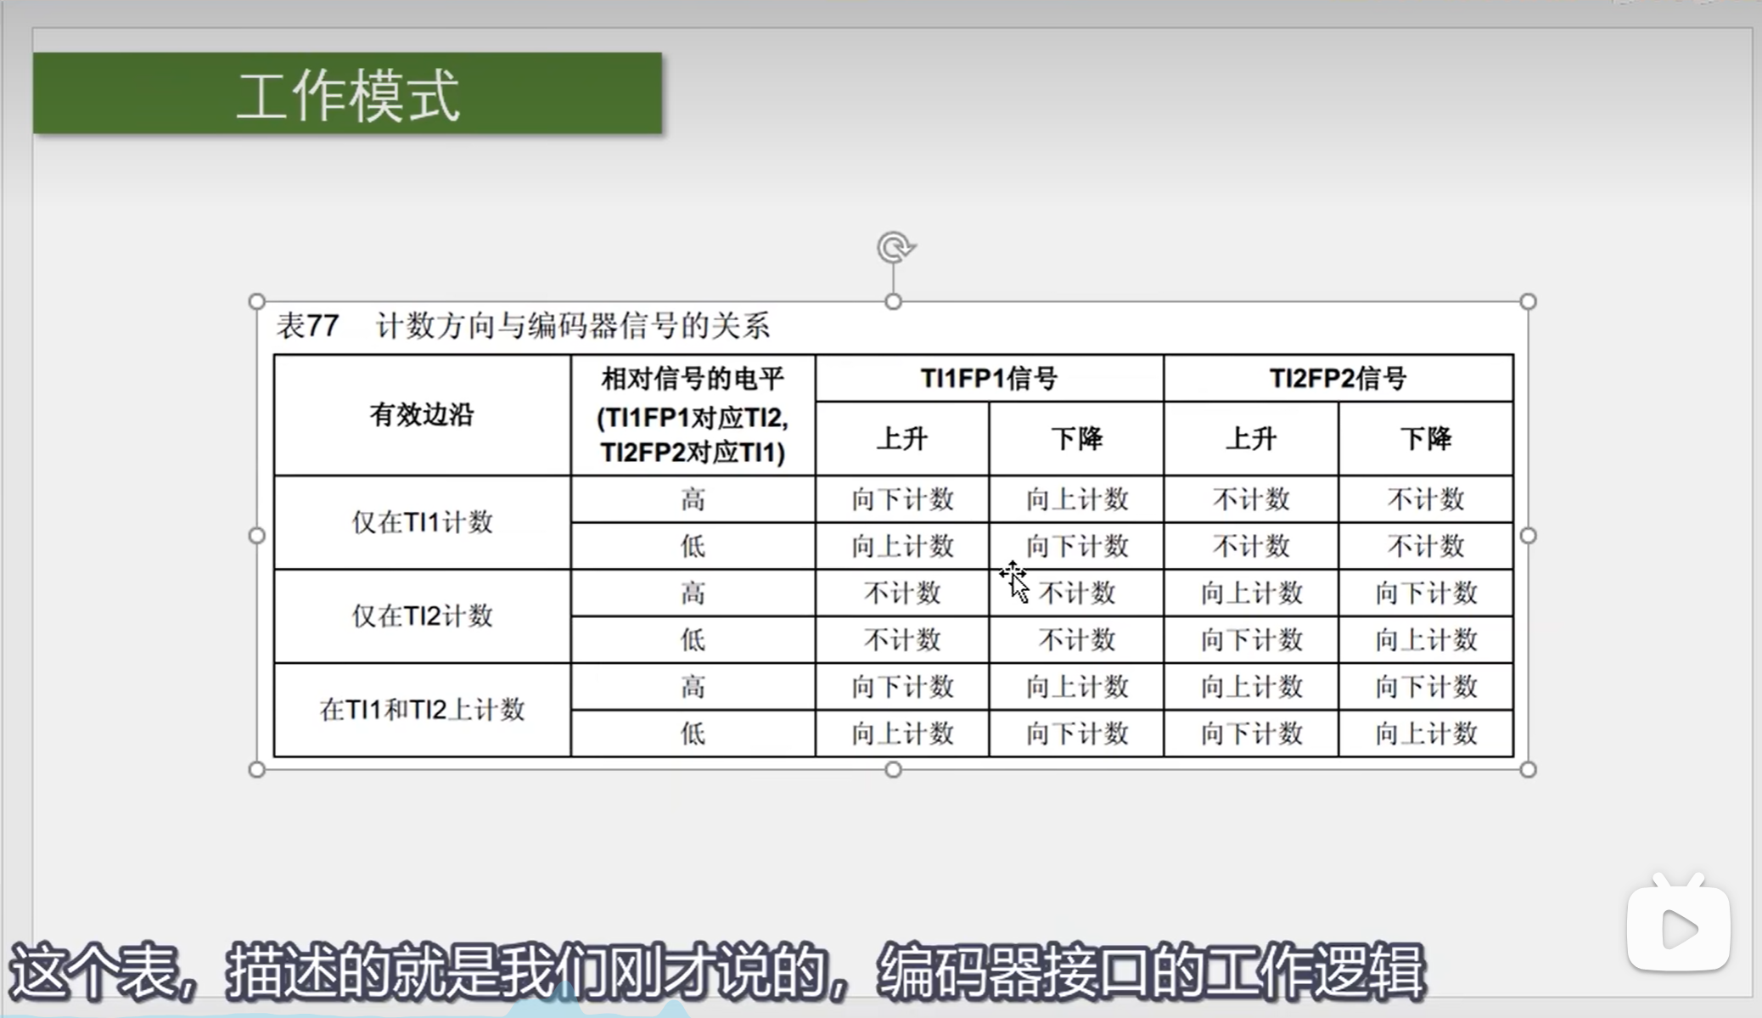
Task: Click 向下计数 in the TI2 低 row, TI2FP2 上升
Action: click(x=1251, y=639)
